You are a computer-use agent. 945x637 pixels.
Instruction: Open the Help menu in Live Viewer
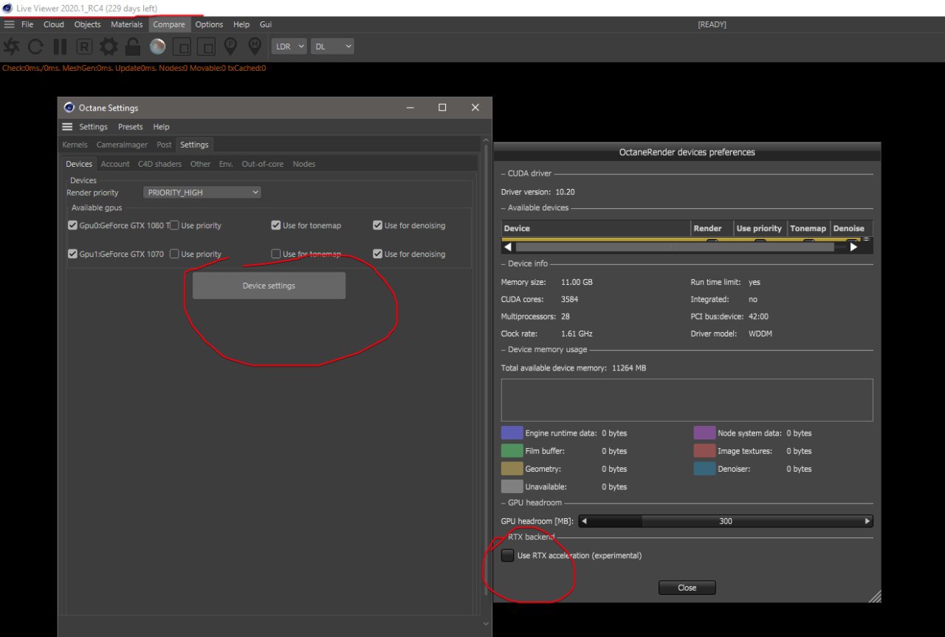pyautogui.click(x=241, y=24)
